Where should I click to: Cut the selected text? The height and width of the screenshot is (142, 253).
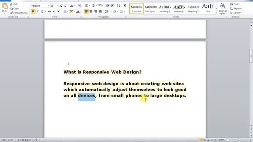[14, 4]
